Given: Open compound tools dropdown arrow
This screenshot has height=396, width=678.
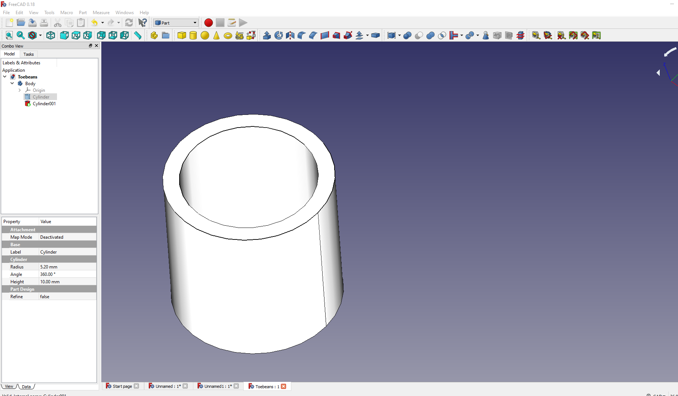Looking at the screenshot, I should coord(399,35).
